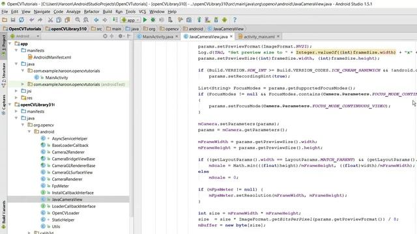Click the Sync Project with Gradle icon
The image size is (417, 234).
[x=199, y=20]
